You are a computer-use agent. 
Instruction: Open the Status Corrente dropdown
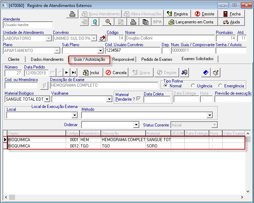tap(214, 125)
